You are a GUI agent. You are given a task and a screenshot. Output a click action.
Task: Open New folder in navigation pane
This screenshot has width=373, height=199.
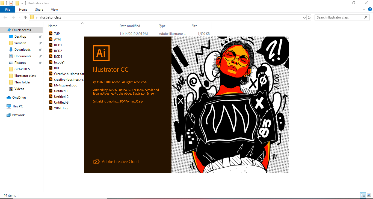pyautogui.click(x=22, y=82)
